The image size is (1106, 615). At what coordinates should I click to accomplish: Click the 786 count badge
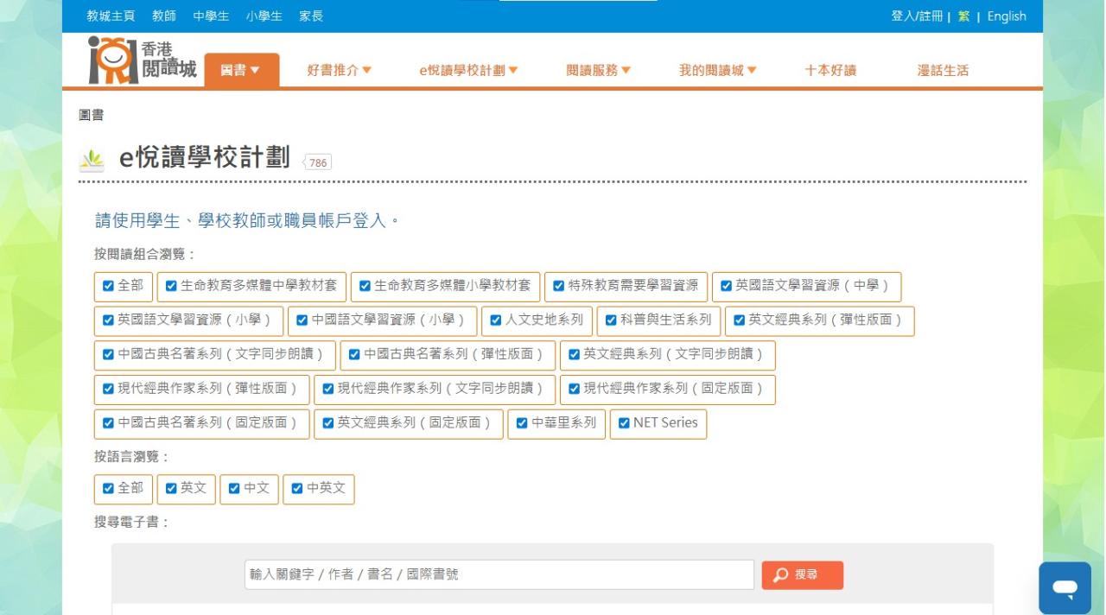[x=318, y=162]
